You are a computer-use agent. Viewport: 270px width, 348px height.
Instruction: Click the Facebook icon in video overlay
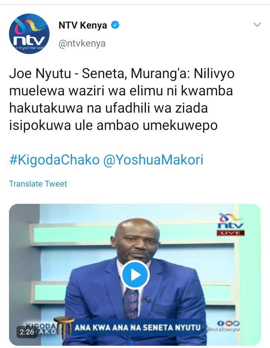coord(220,323)
